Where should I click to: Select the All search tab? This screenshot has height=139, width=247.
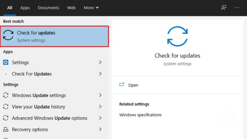tap(10, 8)
